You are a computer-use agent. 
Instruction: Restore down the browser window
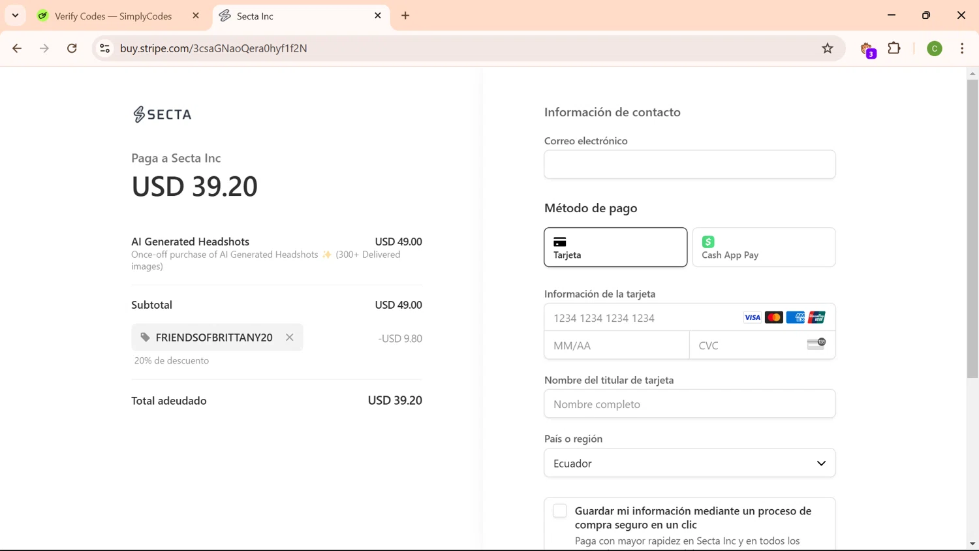[926, 15]
